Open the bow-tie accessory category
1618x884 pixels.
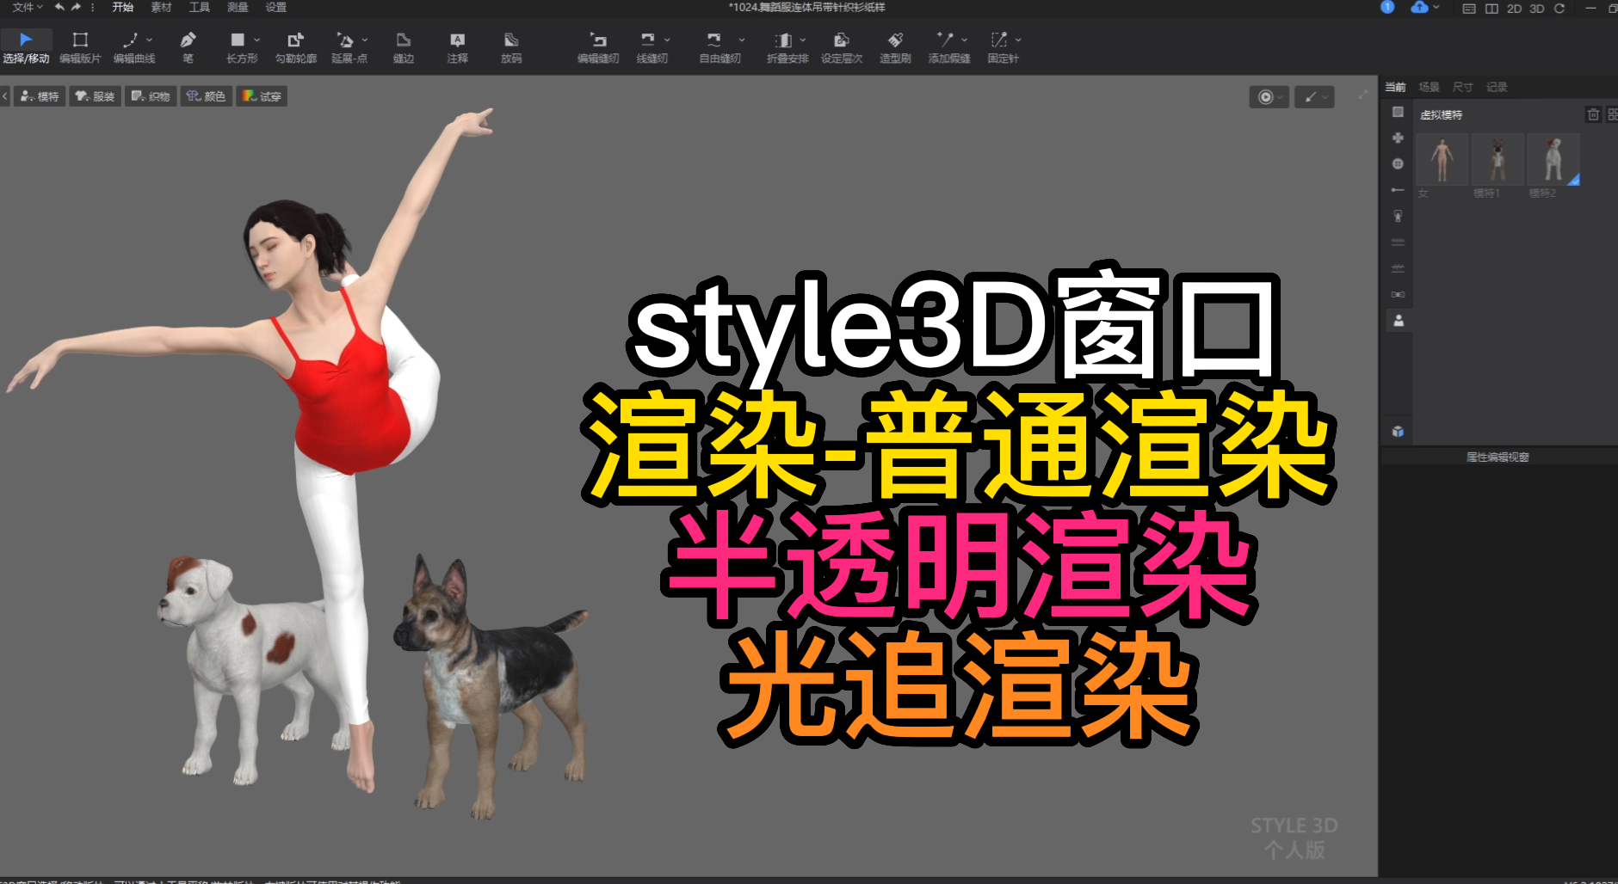click(x=1398, y=295)
